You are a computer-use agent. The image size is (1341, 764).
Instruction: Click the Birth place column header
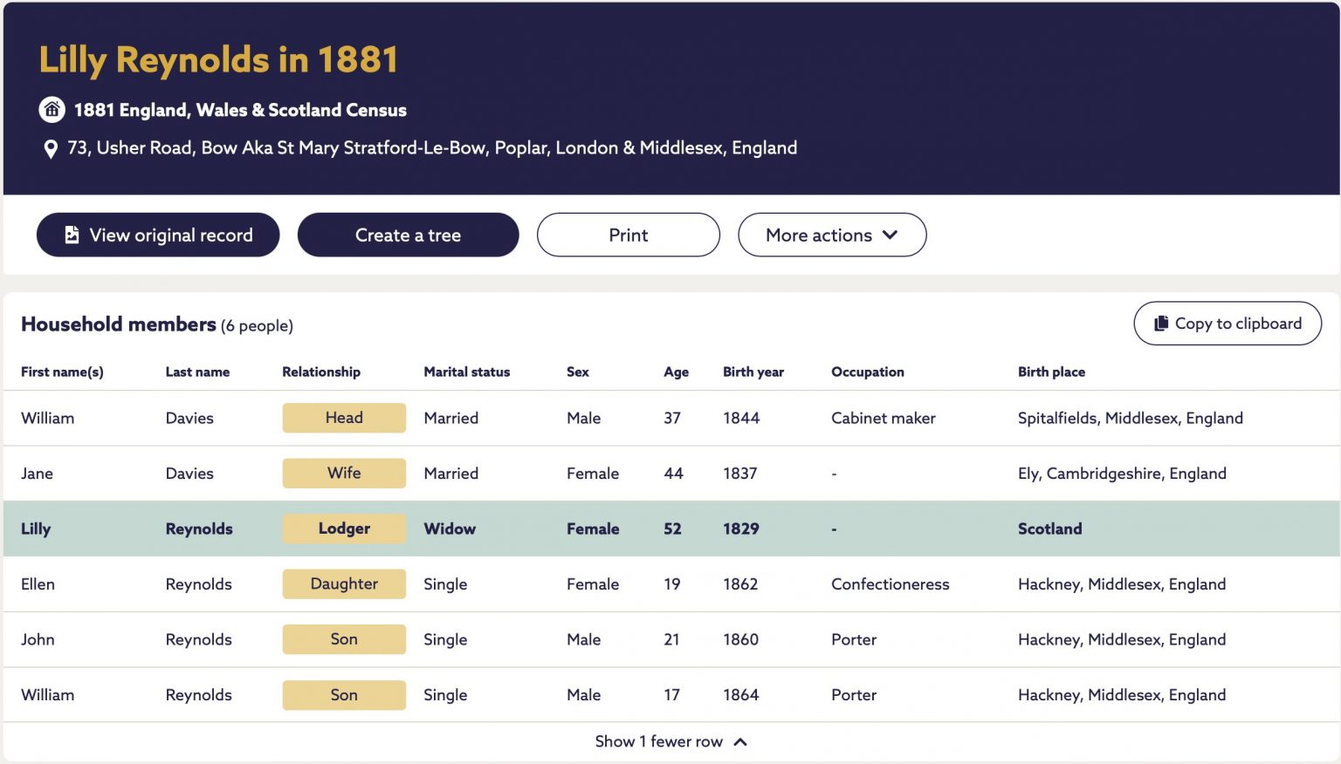pyautogui.click(x=1051, y=372)
